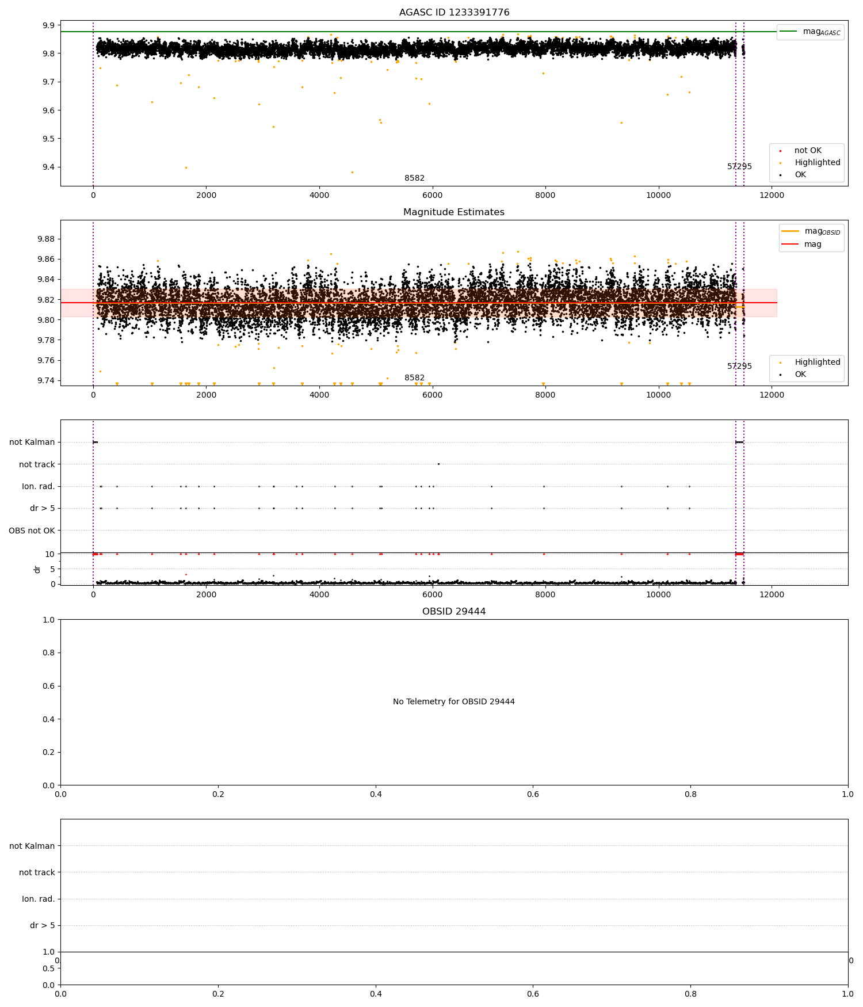Click the "9.74" y-axis tick label
The image size is (863, 1007).
point(47,381)
